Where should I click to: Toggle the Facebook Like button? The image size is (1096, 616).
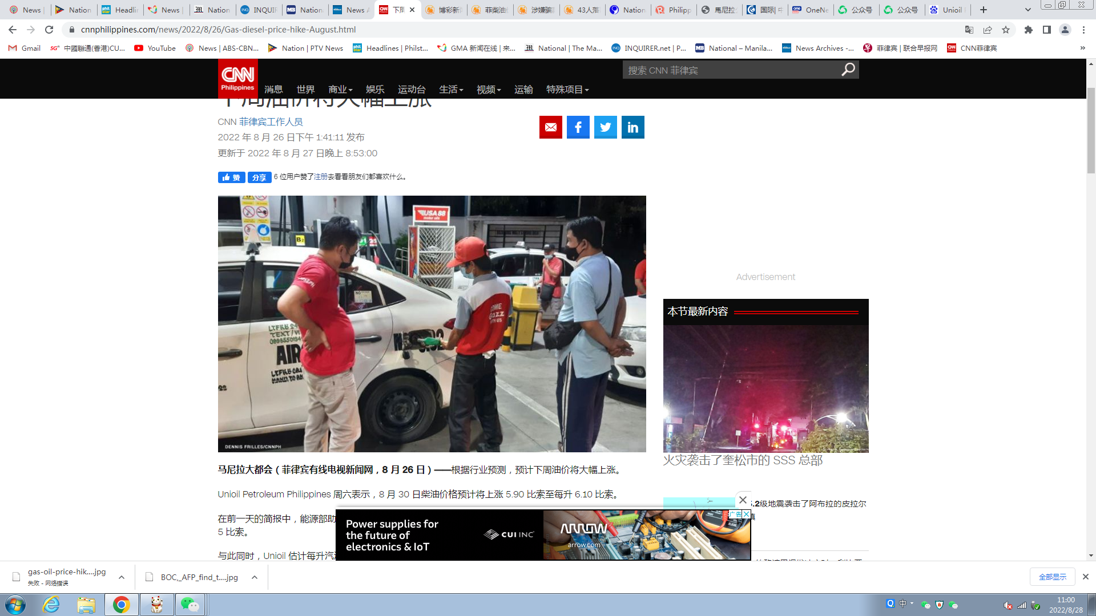click(231, 177)
